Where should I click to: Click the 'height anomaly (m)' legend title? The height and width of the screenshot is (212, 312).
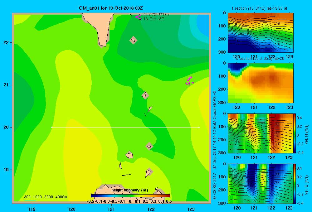pos(130,190)
